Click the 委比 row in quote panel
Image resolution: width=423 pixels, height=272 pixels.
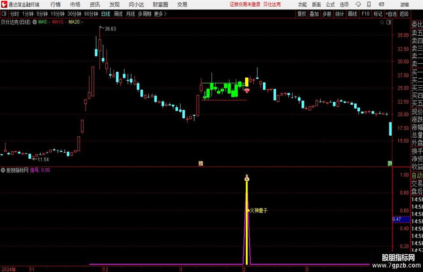point(417,25)
